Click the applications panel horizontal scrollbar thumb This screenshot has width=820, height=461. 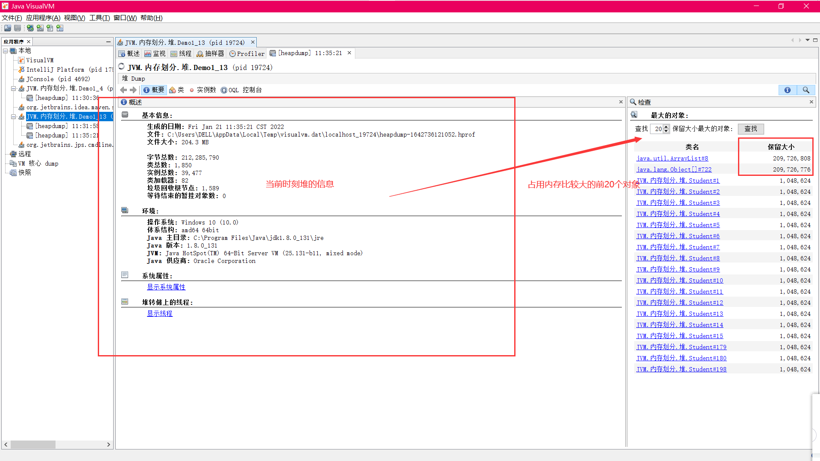tap(33, 445)
